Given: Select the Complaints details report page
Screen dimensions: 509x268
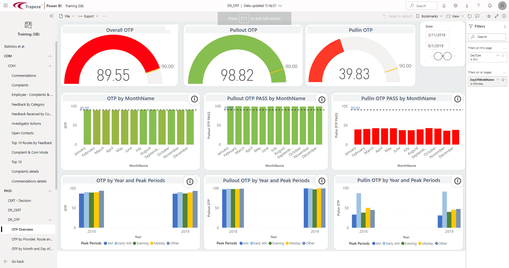Looking at the screenshot, I should (25, 171).
